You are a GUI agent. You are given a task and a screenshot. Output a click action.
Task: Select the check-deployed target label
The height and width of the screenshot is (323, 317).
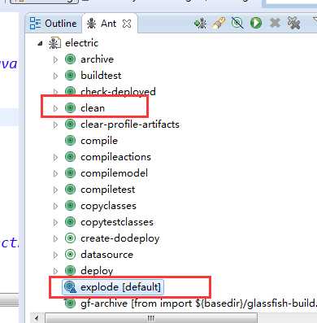[x=118, y=92]
